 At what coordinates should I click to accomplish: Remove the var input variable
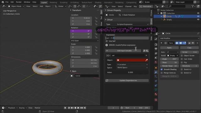point(146,56)
